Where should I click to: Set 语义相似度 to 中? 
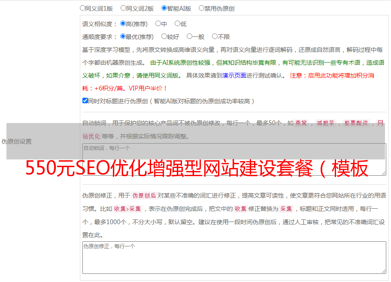[158, 24]
